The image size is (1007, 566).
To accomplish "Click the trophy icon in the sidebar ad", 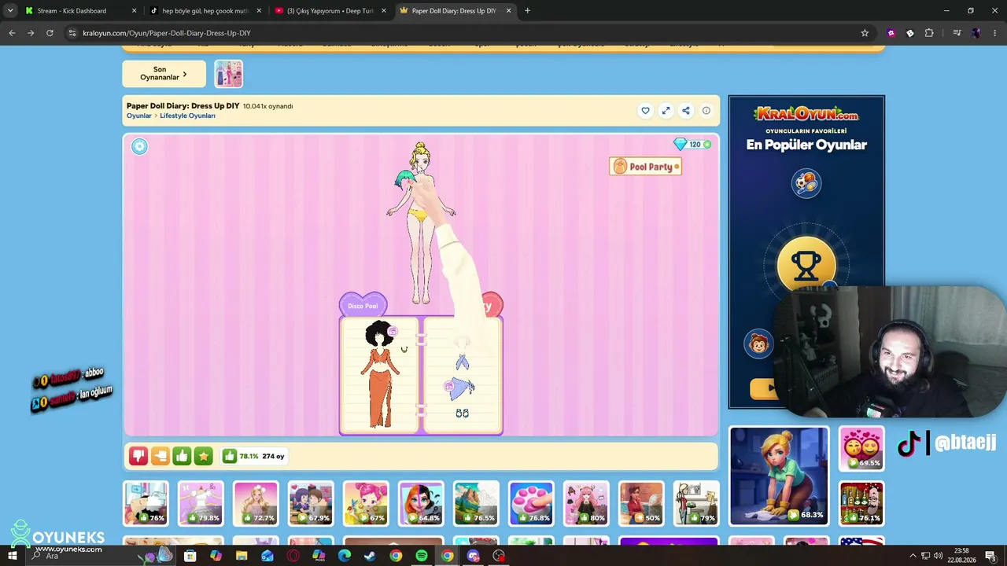I will (x=806, y=266).
